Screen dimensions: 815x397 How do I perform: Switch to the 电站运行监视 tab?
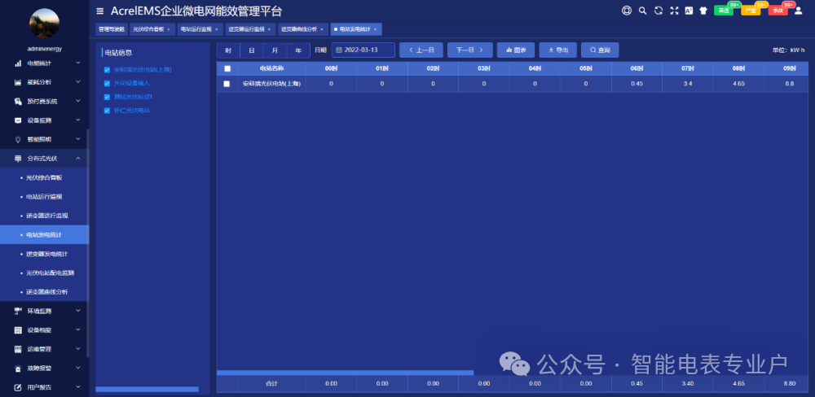pos(200,29)
